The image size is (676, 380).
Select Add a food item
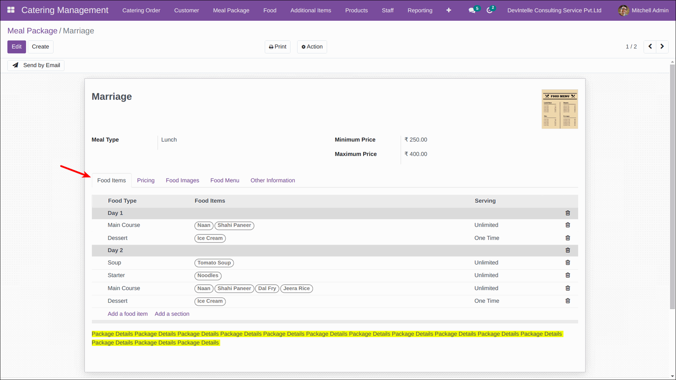tap(127, 314)
